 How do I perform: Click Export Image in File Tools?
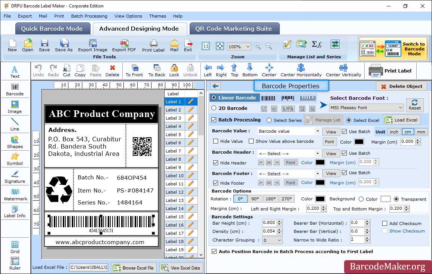[93, 46]
